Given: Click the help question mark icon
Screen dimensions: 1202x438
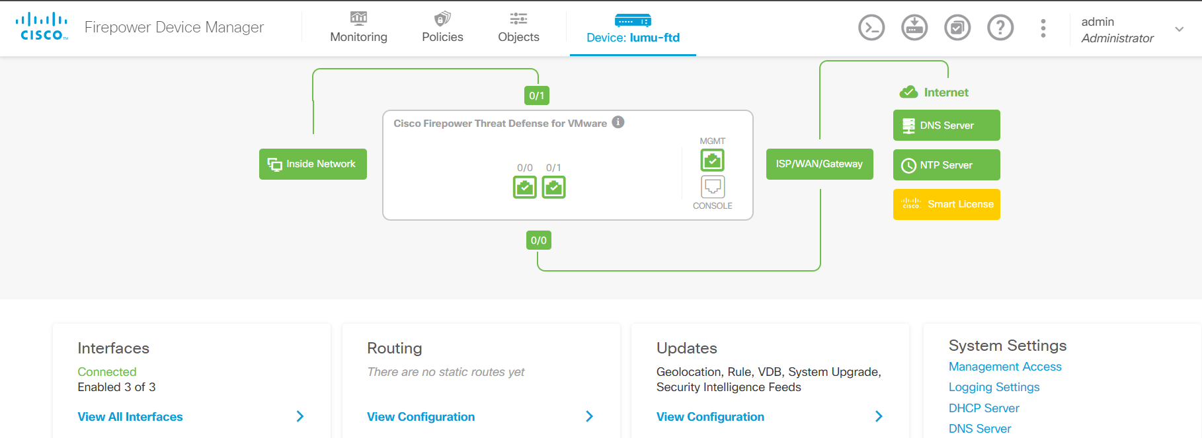Looking at the screenshot, I should (1000, 28).
